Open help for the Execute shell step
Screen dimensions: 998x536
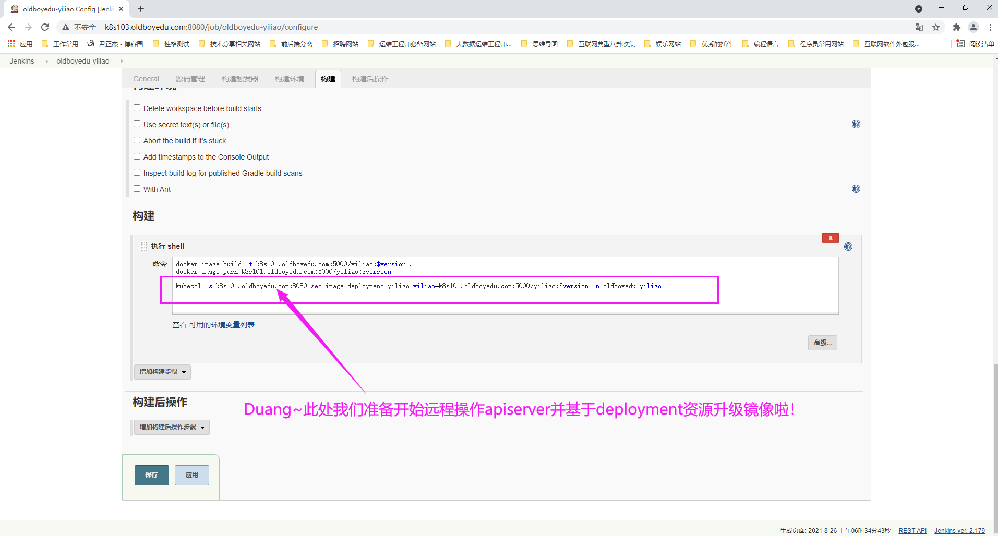pyautogui.click(x=848, y=247)
